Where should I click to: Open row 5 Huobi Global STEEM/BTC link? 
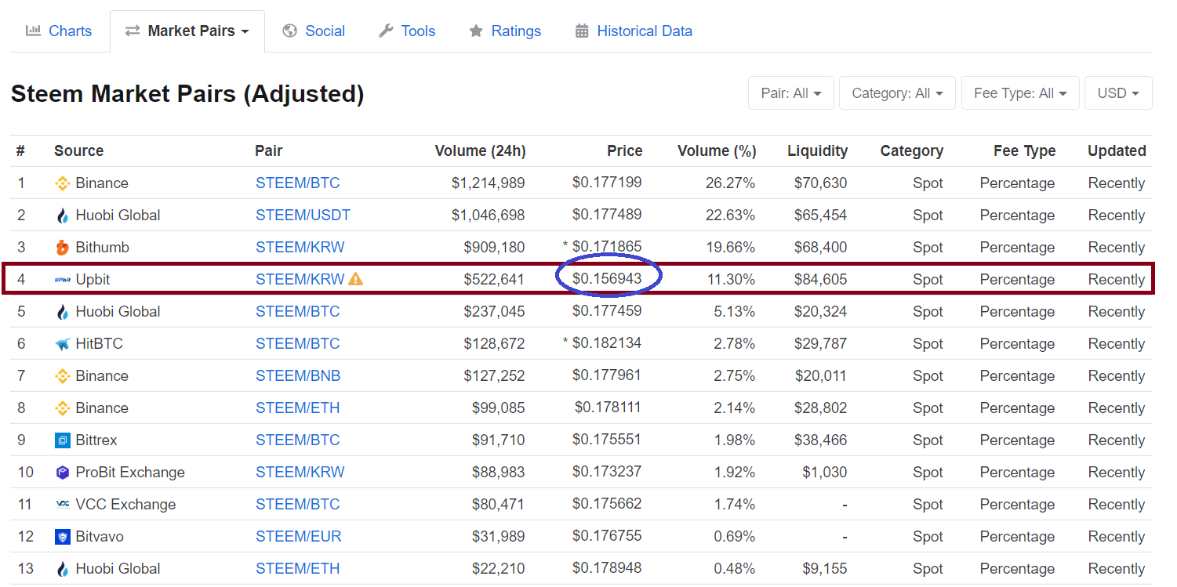coord(298,312)
